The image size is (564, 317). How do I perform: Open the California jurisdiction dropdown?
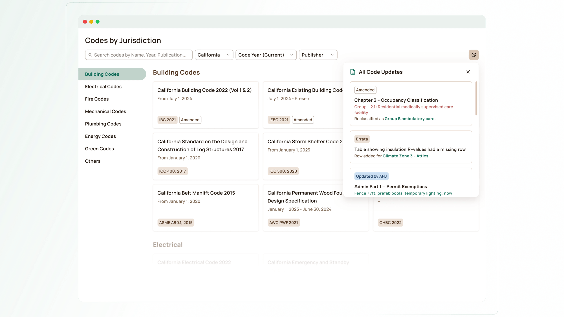213,55
